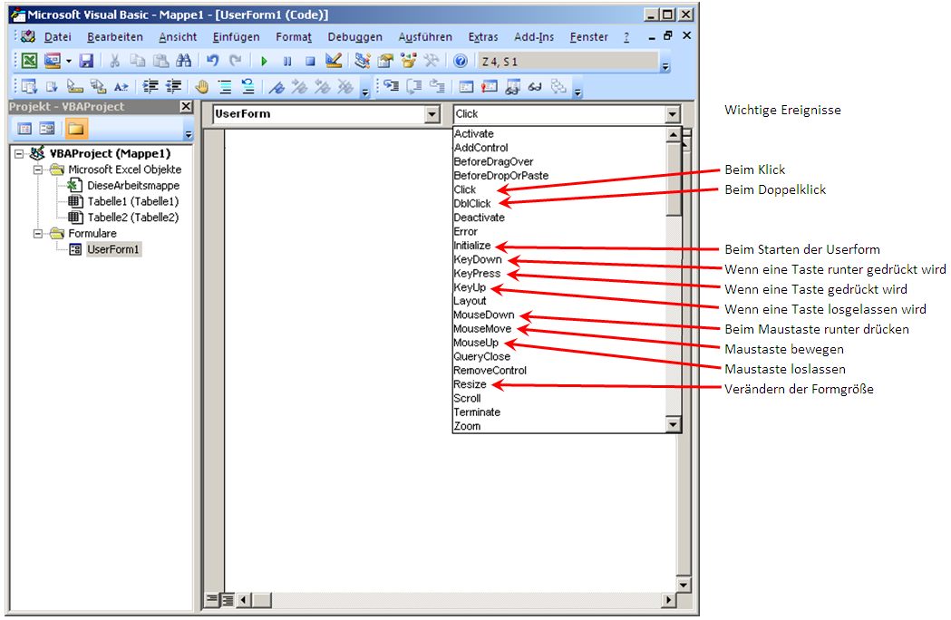The width and height of the screenshot is (951, 620).
Task: Select UserForm1 in the project tree
Action: (112, 249)
